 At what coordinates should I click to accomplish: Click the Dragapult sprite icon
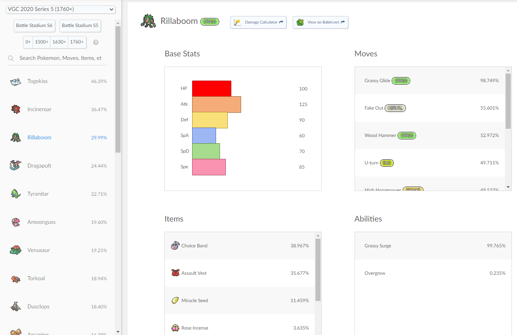[x=16, y=166]
